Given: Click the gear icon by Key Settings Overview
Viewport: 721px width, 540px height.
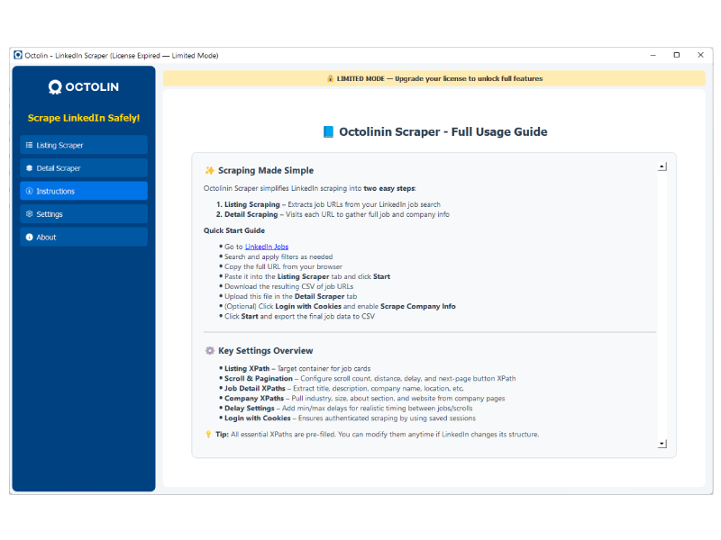Looking at the screenshot, I should click(x=210, y=351).
